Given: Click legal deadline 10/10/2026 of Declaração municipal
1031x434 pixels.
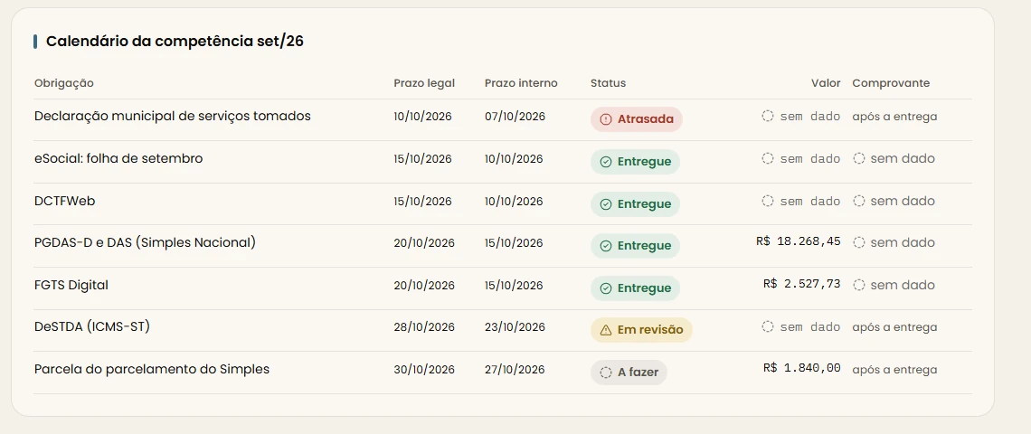Looking at the screenshot, I should point(422,117).
